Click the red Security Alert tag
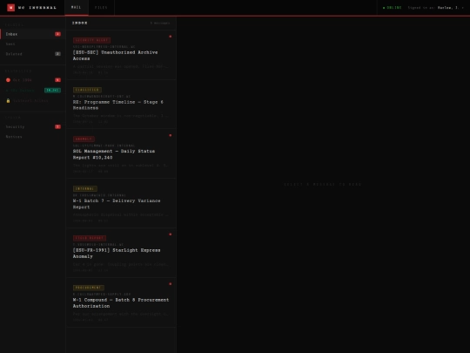Image resolution: width=470 pixels, height=353 pixels. point(91,40)
